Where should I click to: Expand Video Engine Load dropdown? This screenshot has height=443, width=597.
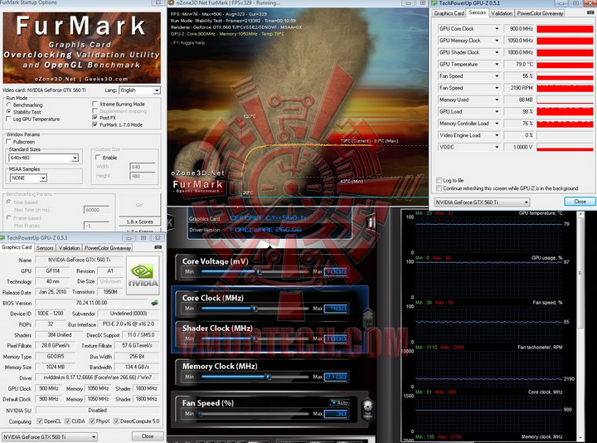(497, 135)
